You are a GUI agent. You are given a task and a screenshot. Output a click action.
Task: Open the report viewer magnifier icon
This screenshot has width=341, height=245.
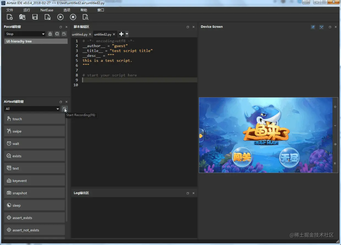click(86, 17)
